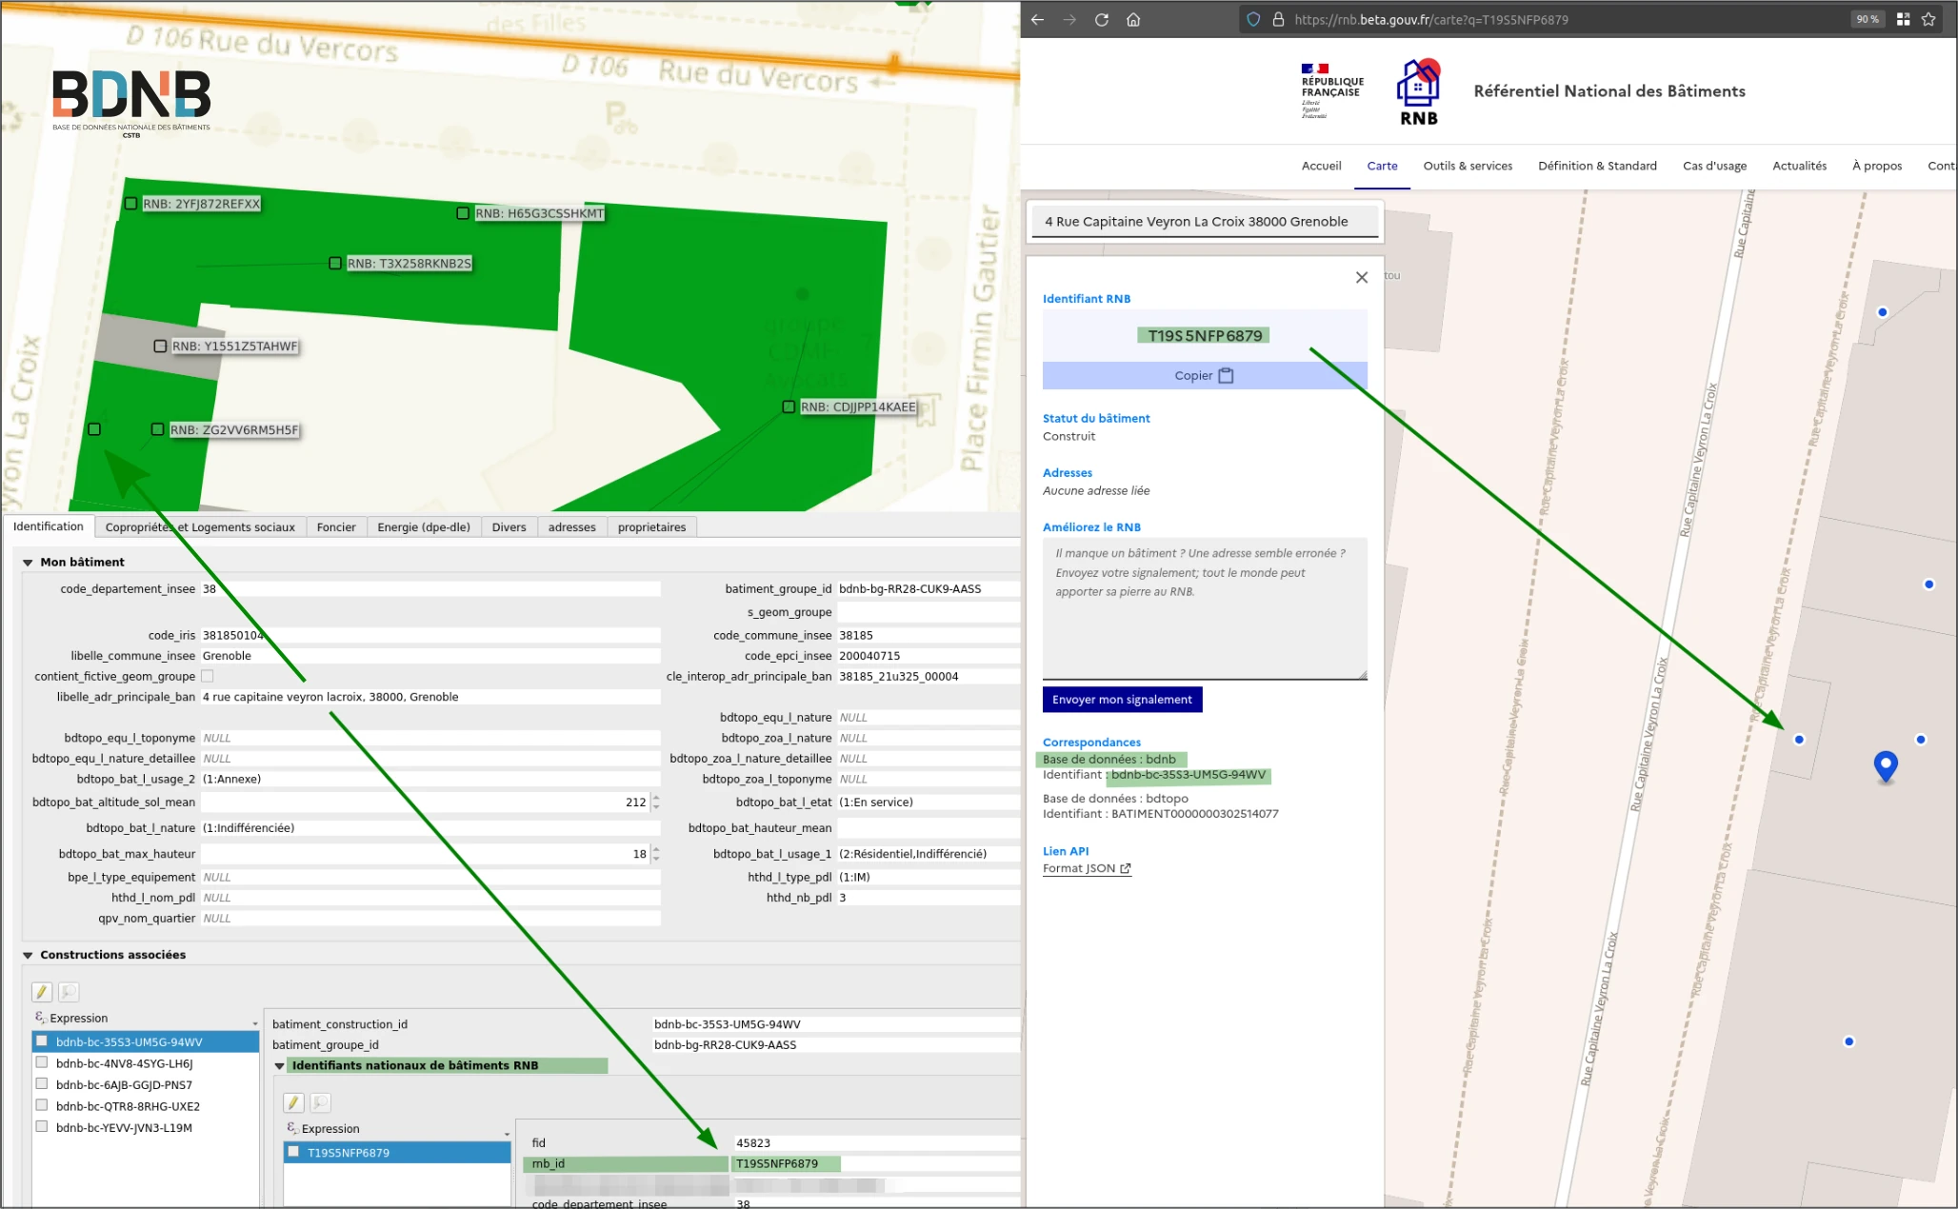This screenshot has height=1209, width=1958.
Task: Close the RNB building details panel
Action: pos(1362,277)
